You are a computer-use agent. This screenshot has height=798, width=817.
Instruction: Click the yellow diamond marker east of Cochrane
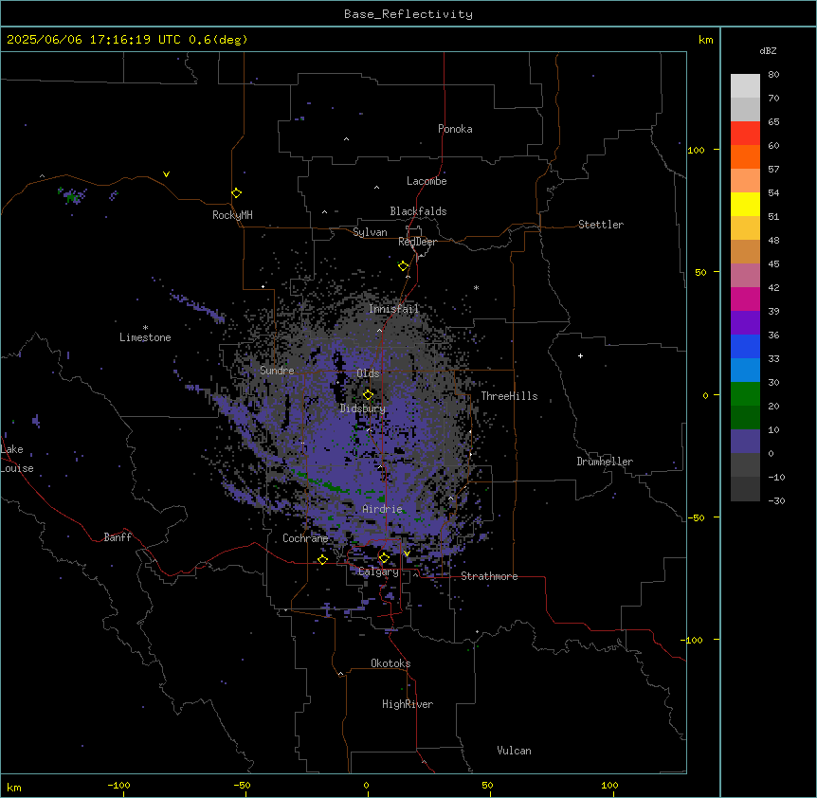322,559
